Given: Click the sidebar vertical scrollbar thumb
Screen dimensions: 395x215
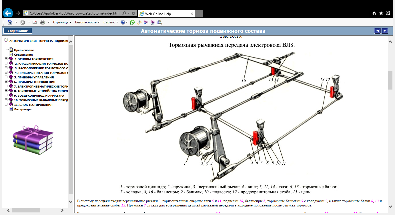Looking at the screenshot, I should pos(71,119).
